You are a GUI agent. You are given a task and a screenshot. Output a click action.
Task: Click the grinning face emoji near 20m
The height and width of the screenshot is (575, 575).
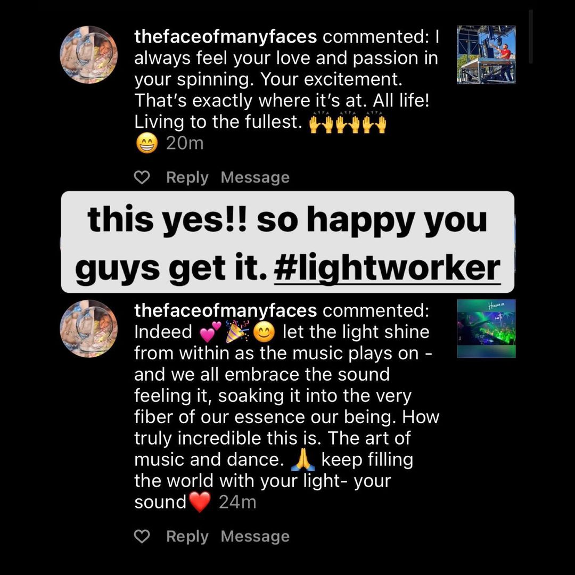(147, 143)
